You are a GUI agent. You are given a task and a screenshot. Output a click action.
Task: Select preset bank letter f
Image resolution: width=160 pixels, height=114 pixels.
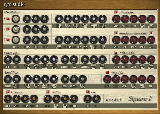pyautogui.click(x=121, y=100)
